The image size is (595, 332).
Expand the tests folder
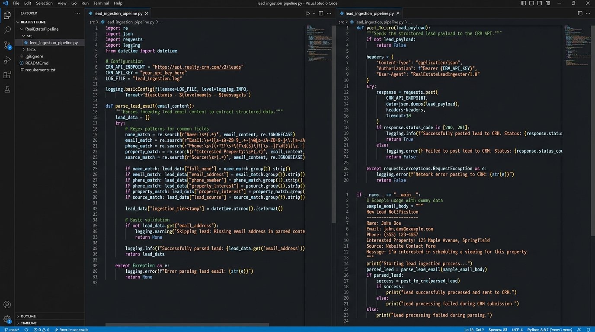coord(31,49)
